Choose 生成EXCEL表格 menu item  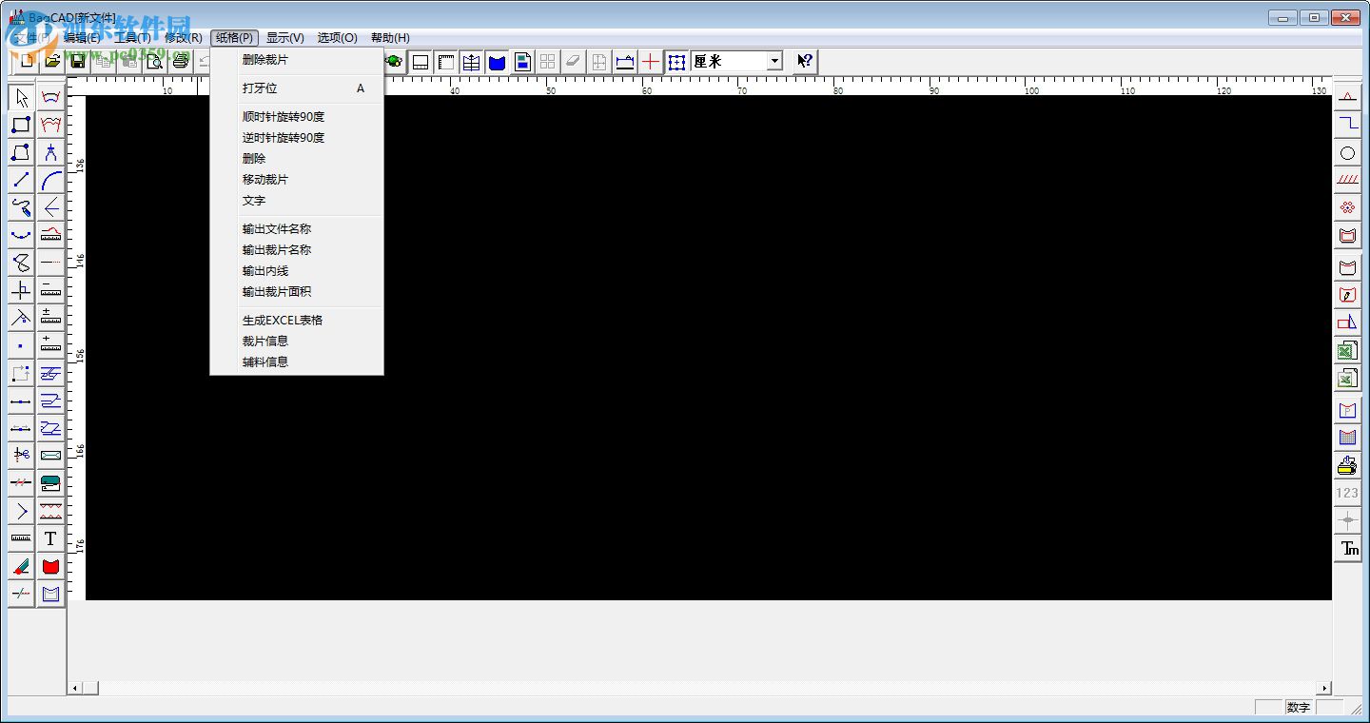(297, 321)
